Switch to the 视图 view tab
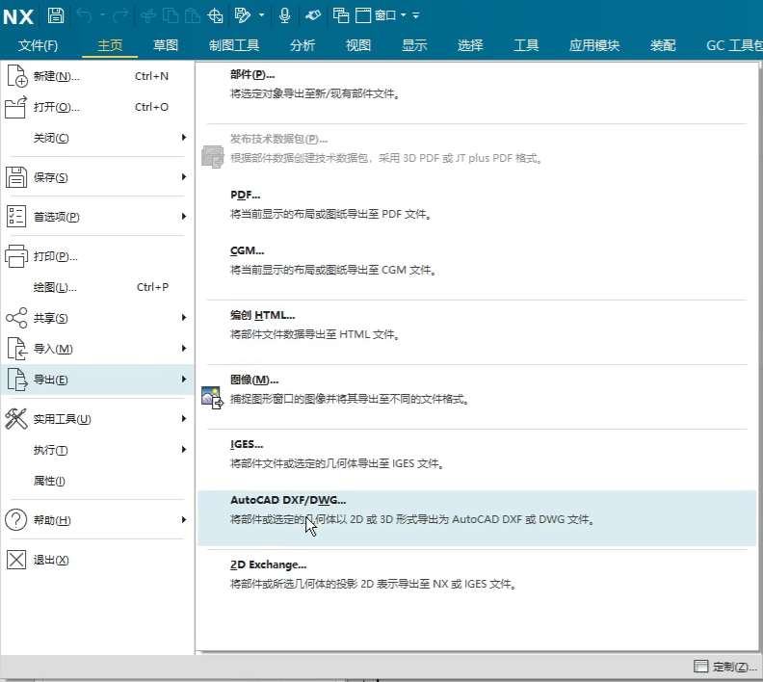This screenshot has width=763, height=682. (358, 45)
